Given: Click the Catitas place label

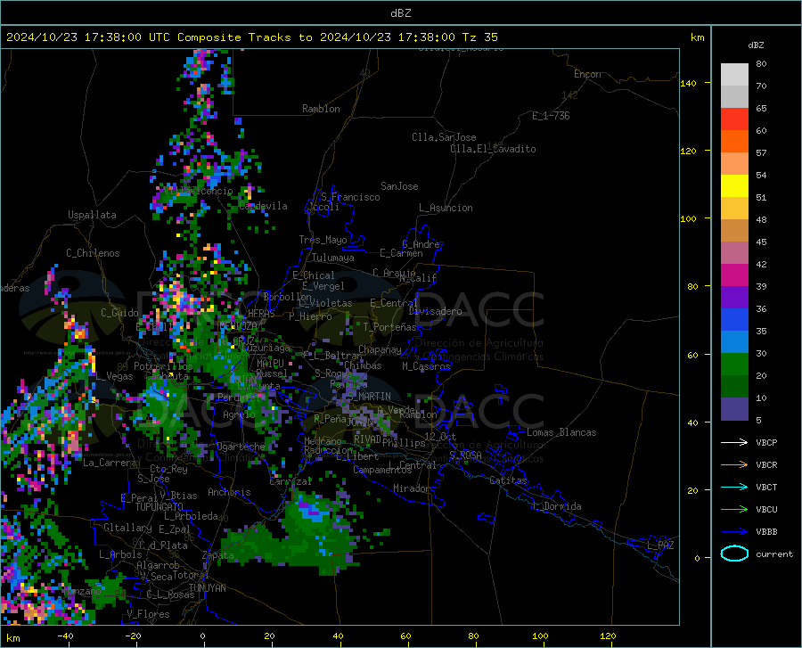Looking at the screenshot, I should click(508, 480).
